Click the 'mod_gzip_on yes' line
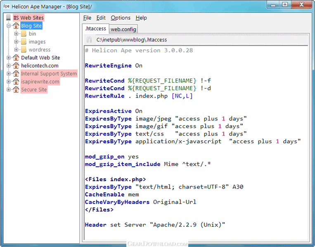The width and height of the screenshot is (315, 247). point(112,157)
